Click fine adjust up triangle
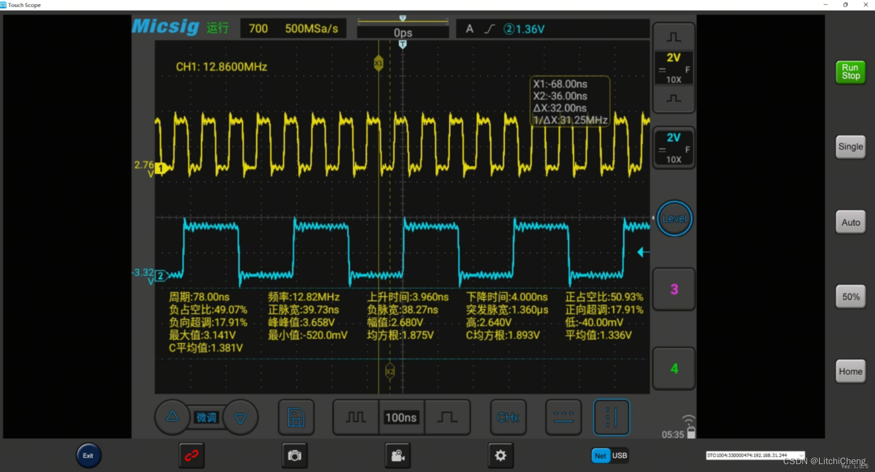Image resolution: width=875 pixels, height=472 pixels. click(172, 416)
